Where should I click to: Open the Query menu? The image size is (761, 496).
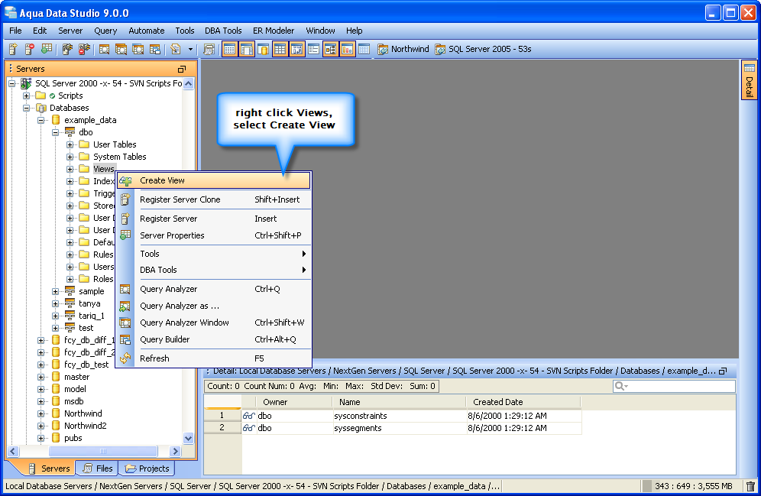(x=105, y=31)
